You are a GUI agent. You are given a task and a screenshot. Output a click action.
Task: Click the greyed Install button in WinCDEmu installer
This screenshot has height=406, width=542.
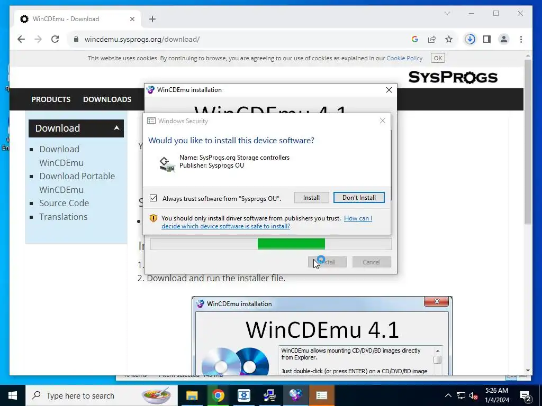(327, 262)
